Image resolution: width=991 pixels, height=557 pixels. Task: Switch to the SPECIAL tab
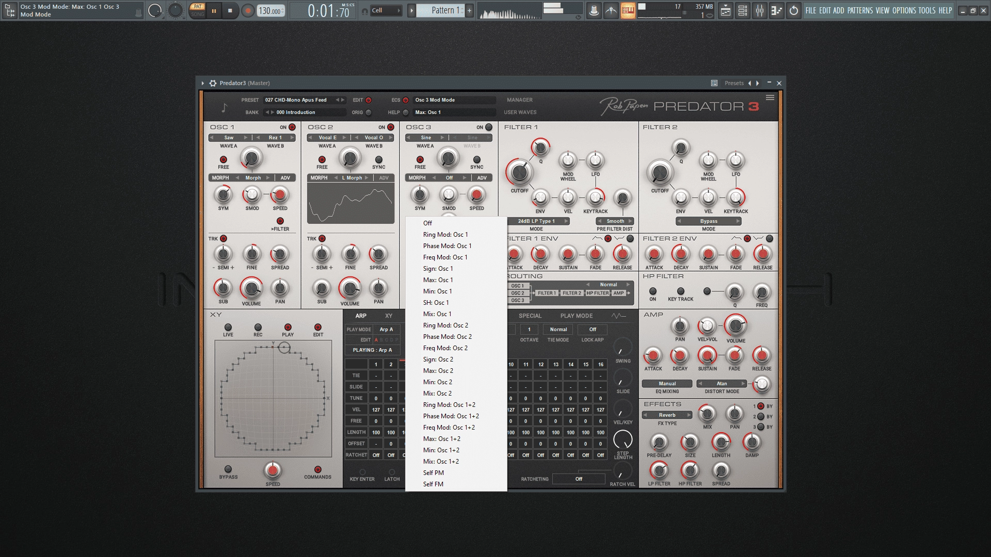pos(530,316)
